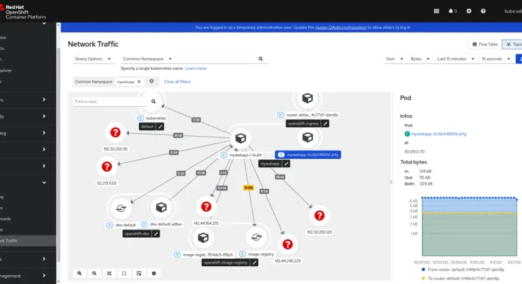Open notifications bell showing 5 alerts

[x=453, y=11]
